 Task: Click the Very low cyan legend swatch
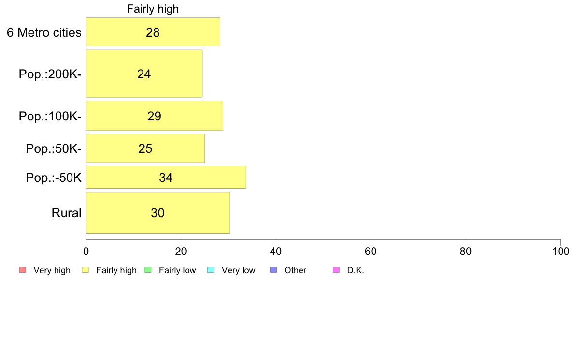click(x=211, y=270)
